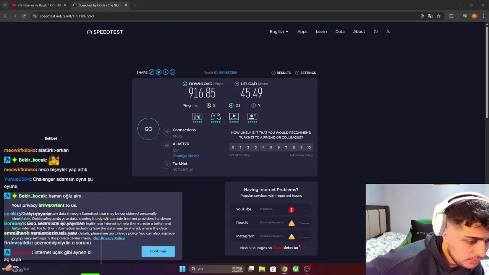
Task: Open File Explorer from the taskbar
Action: tap(262, 269)
